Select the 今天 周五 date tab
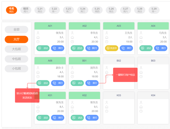 [x=11, y=10]
